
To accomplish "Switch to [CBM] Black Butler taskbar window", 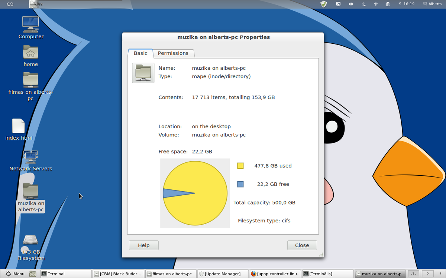I will (x=118, y=274).
